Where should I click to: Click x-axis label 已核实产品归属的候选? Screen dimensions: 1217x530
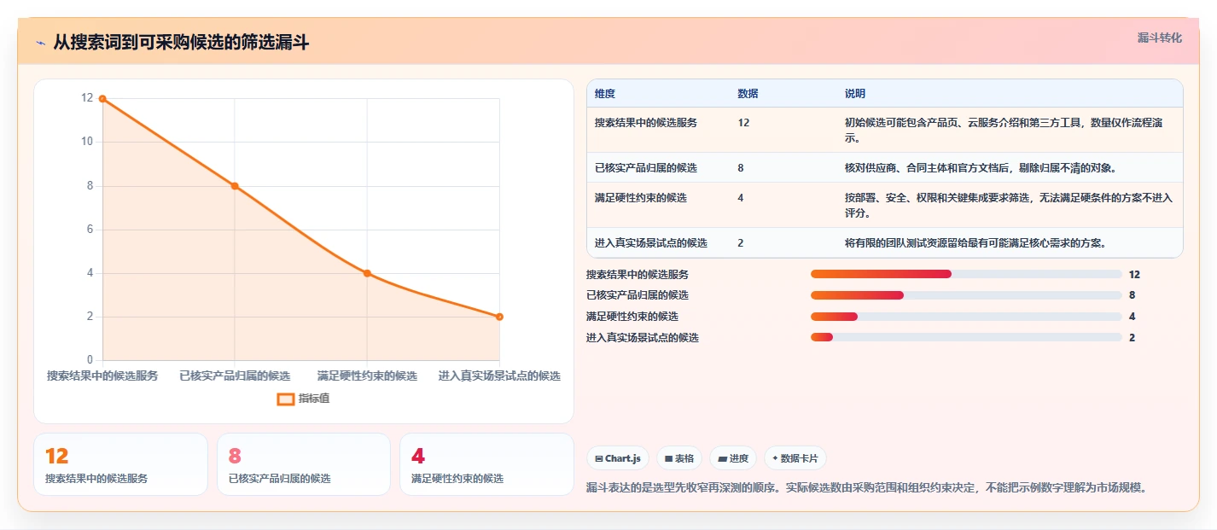click(x=235, y=376)
